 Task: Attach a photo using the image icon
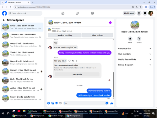[52, 103]
